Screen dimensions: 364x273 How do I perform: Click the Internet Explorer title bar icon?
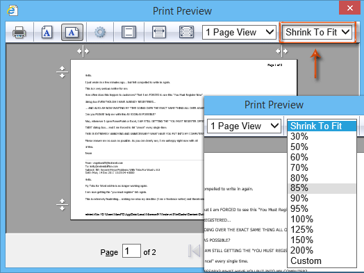pos(13,10)
